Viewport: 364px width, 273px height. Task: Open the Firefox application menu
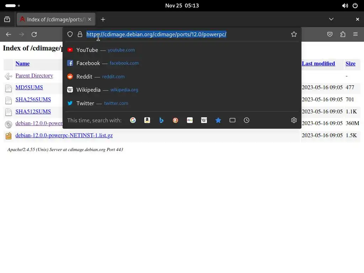click(355, 34)
